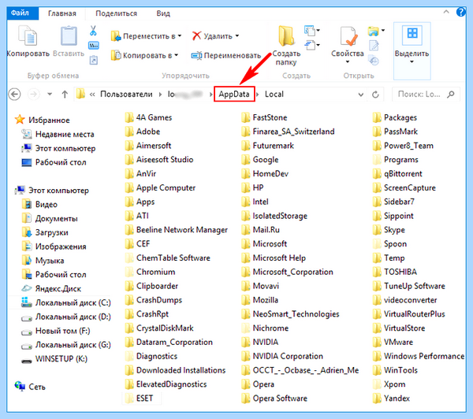Switch to the Поделиться tab
The height and width of the screenshot is (419, 473).
pos(116,13)
